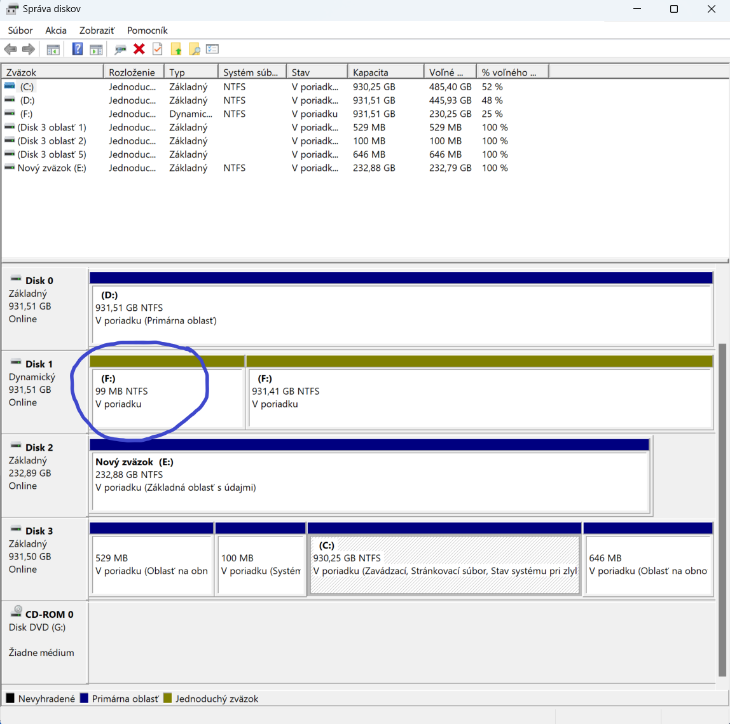Open the Pomocník menu
The image size is (730, 724).
click(x=147, y=31)
